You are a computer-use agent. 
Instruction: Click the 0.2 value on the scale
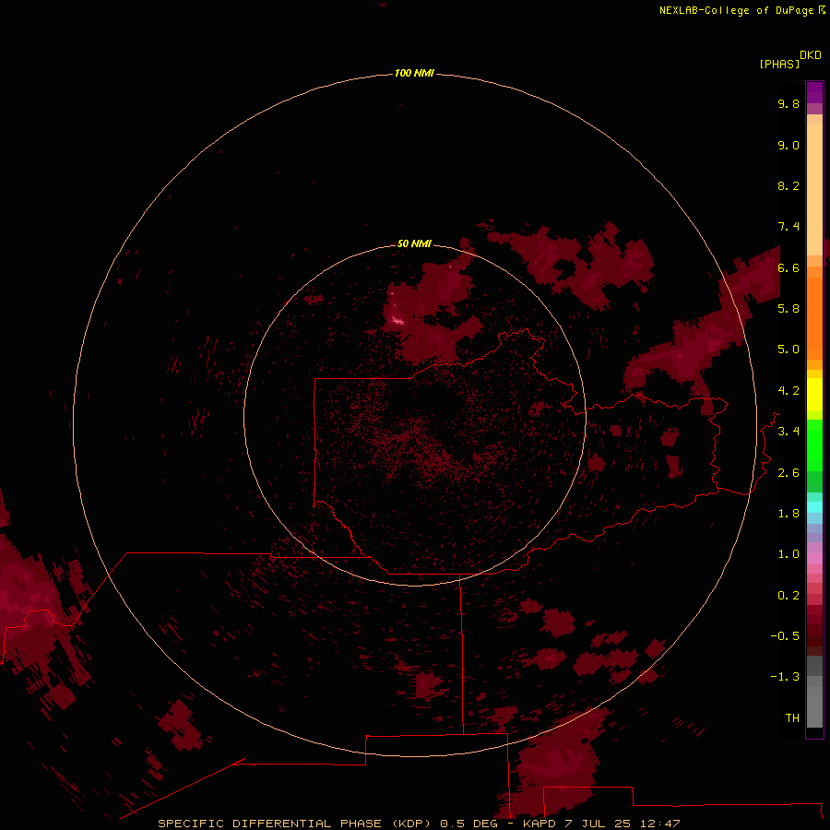pyautogui.click(x=788, y=596)
